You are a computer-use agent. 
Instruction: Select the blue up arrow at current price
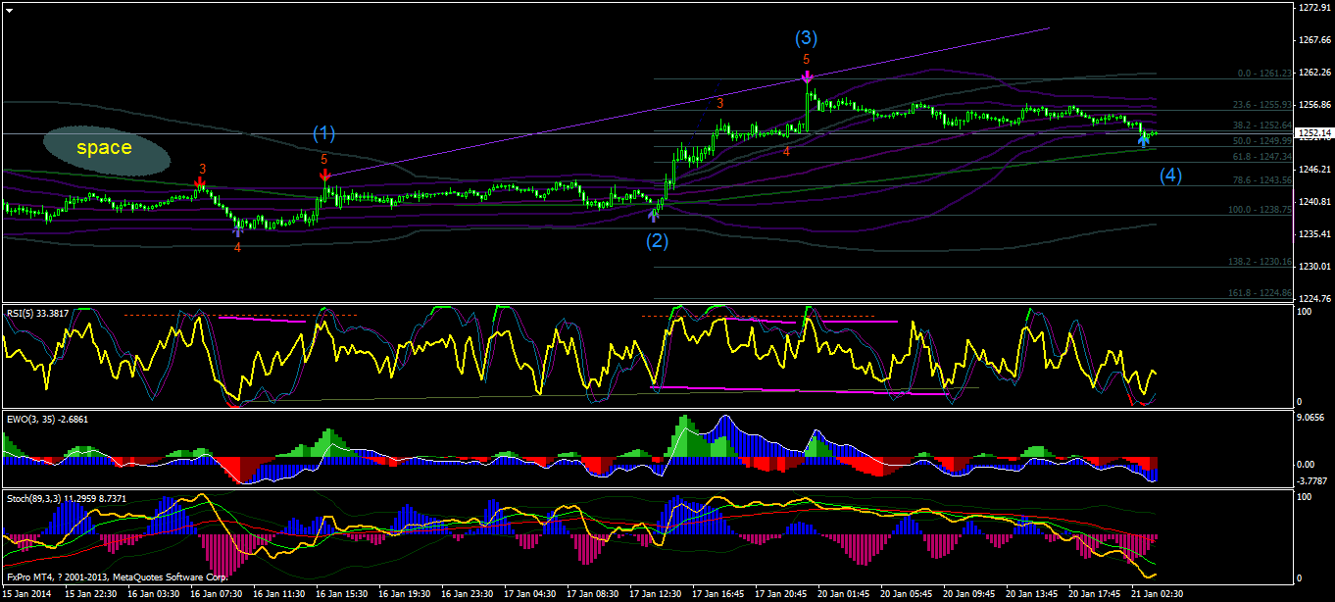[x=1143, y=141]
